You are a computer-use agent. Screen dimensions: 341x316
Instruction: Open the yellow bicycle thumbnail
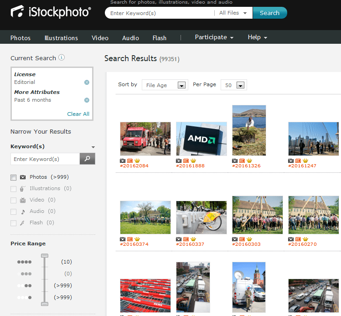pyautogui.click(x=201, y=218)
